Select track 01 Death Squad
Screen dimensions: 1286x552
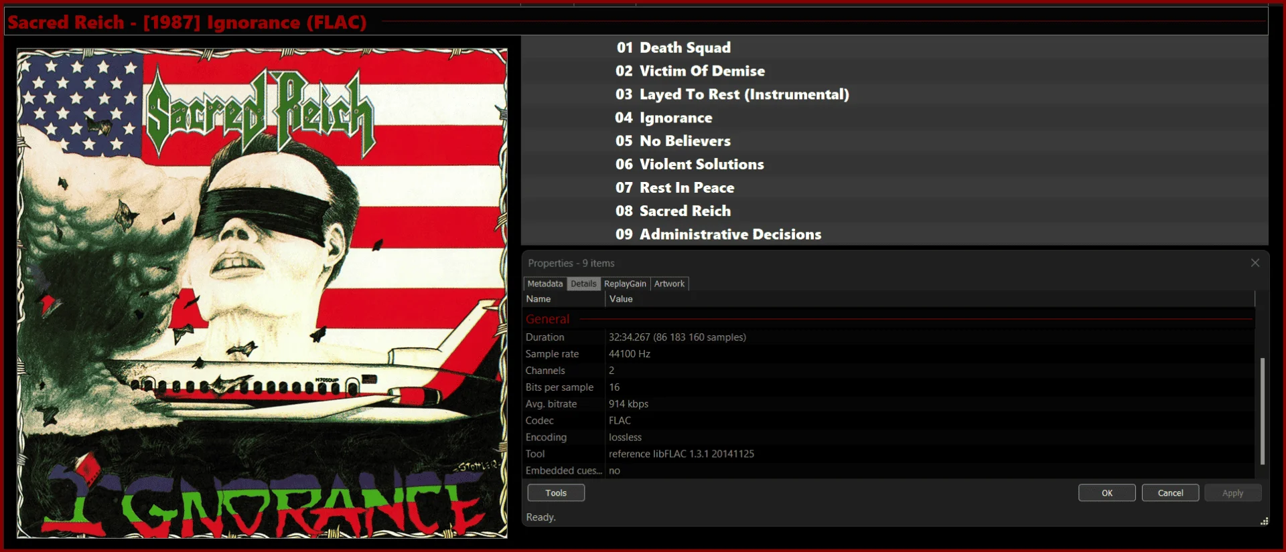click(895, 48)
